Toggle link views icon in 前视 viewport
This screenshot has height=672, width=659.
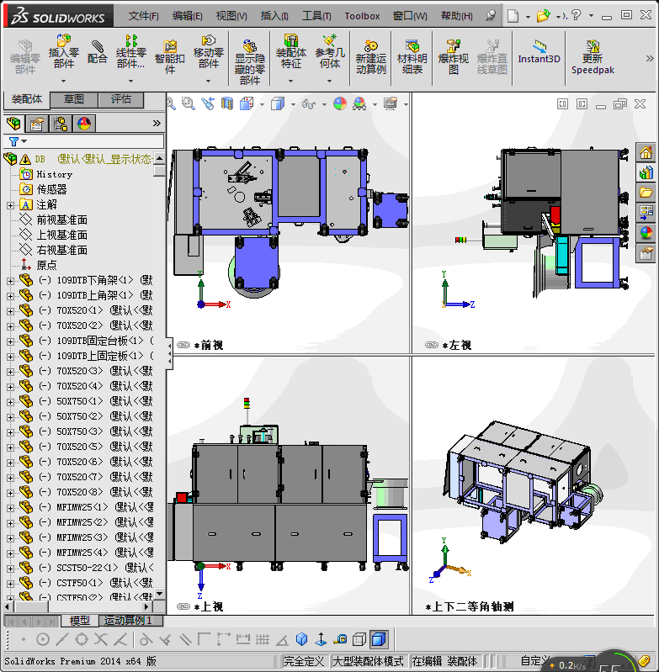(183, 345)
